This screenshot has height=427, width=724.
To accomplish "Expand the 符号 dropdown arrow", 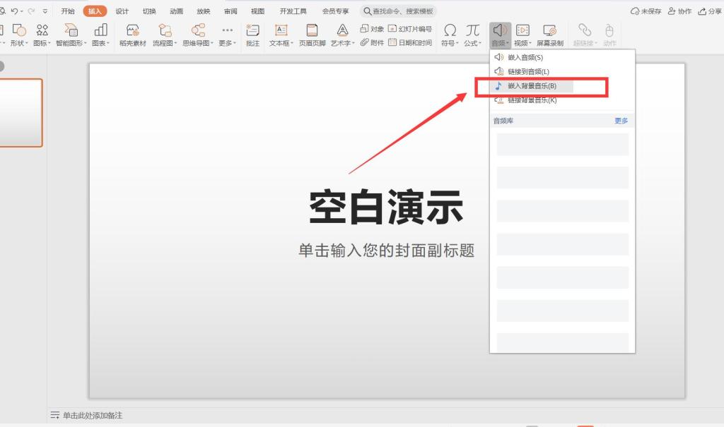I will 457,43.
